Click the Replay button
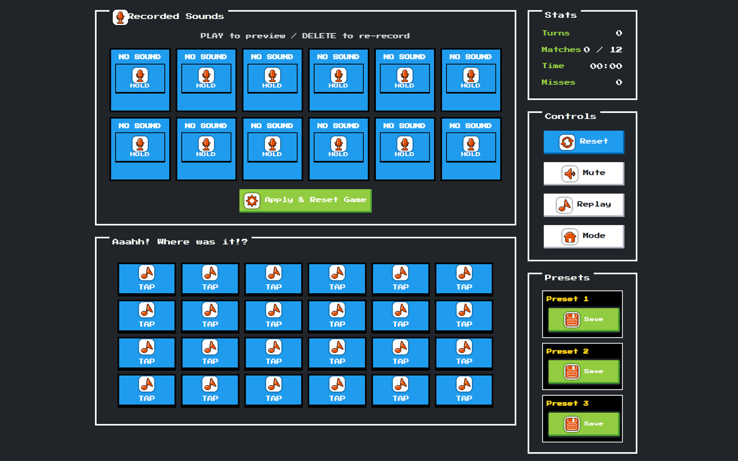 point(583,205)
